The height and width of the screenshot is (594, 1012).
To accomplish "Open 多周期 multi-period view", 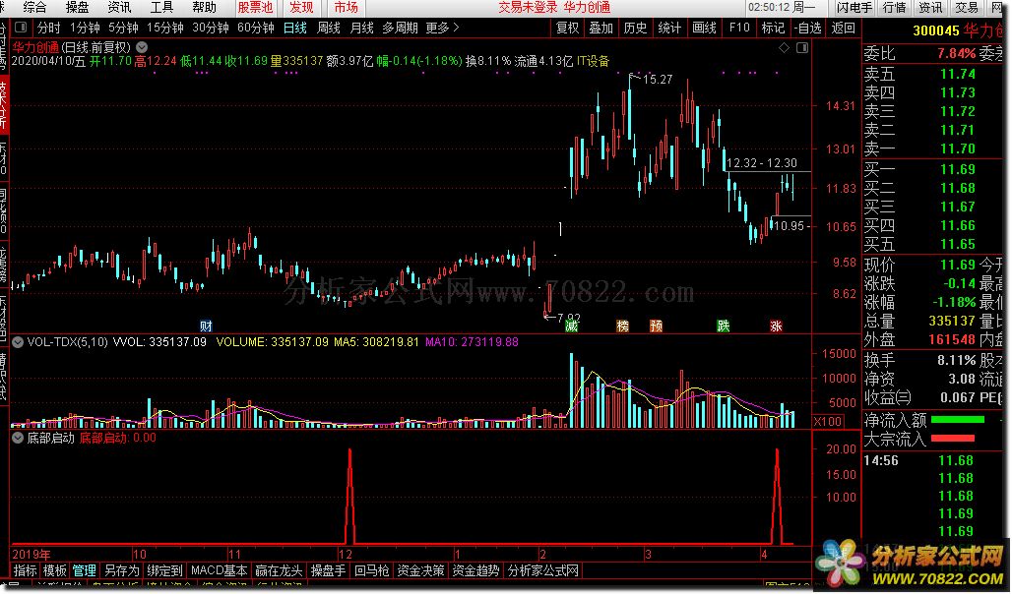I will (400, 28).
